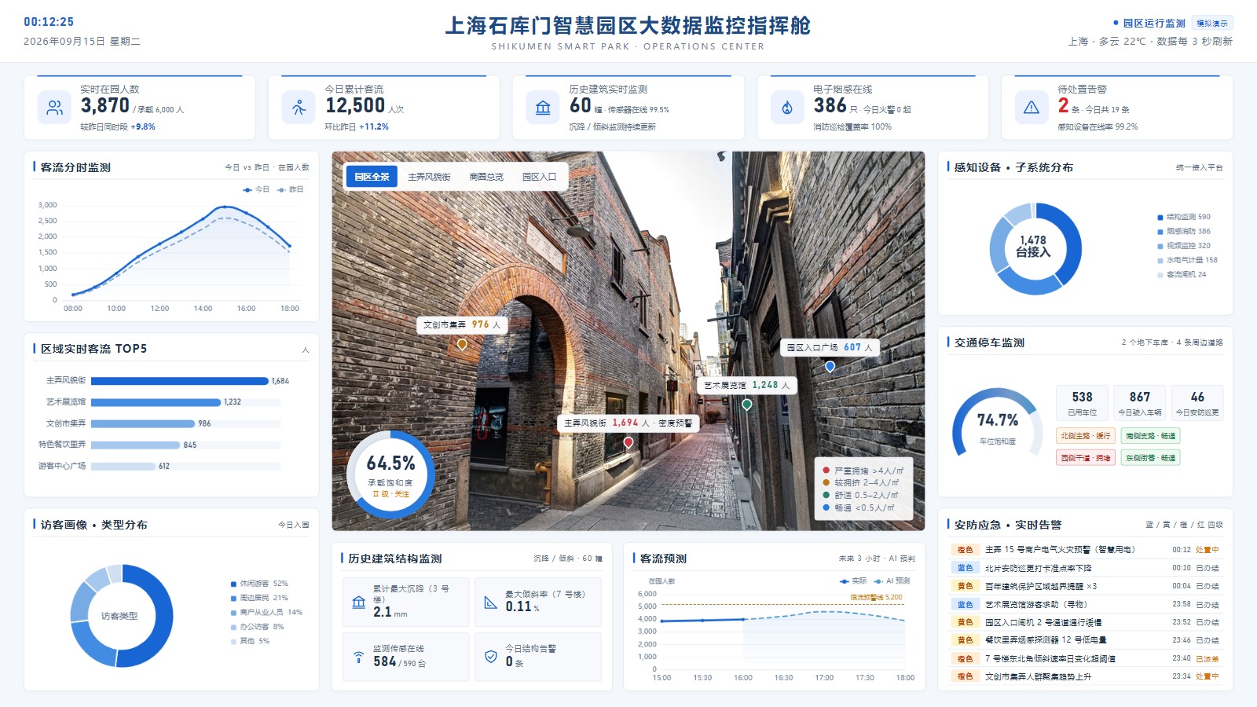Screen dimensions: 1257x707
Task: Toggle 休闲游客 52% legend entry
Action: [x=259, y=584]
